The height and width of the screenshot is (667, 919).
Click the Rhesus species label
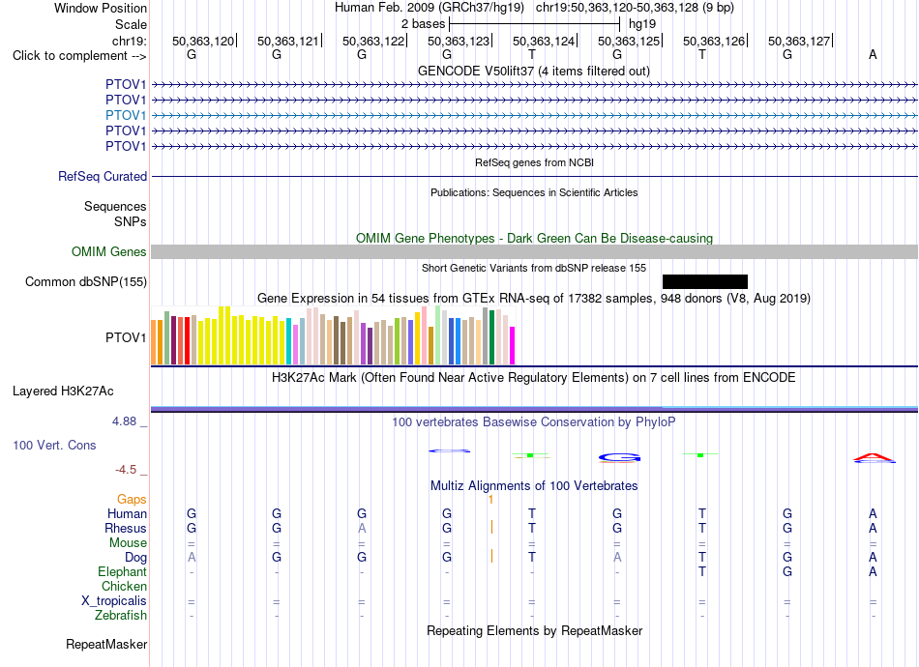pos(126,528)
